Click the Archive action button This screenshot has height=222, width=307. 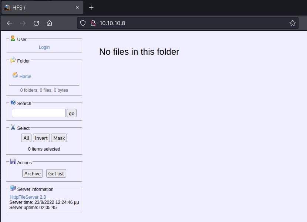pyautogui.click(x=33, y=174)
